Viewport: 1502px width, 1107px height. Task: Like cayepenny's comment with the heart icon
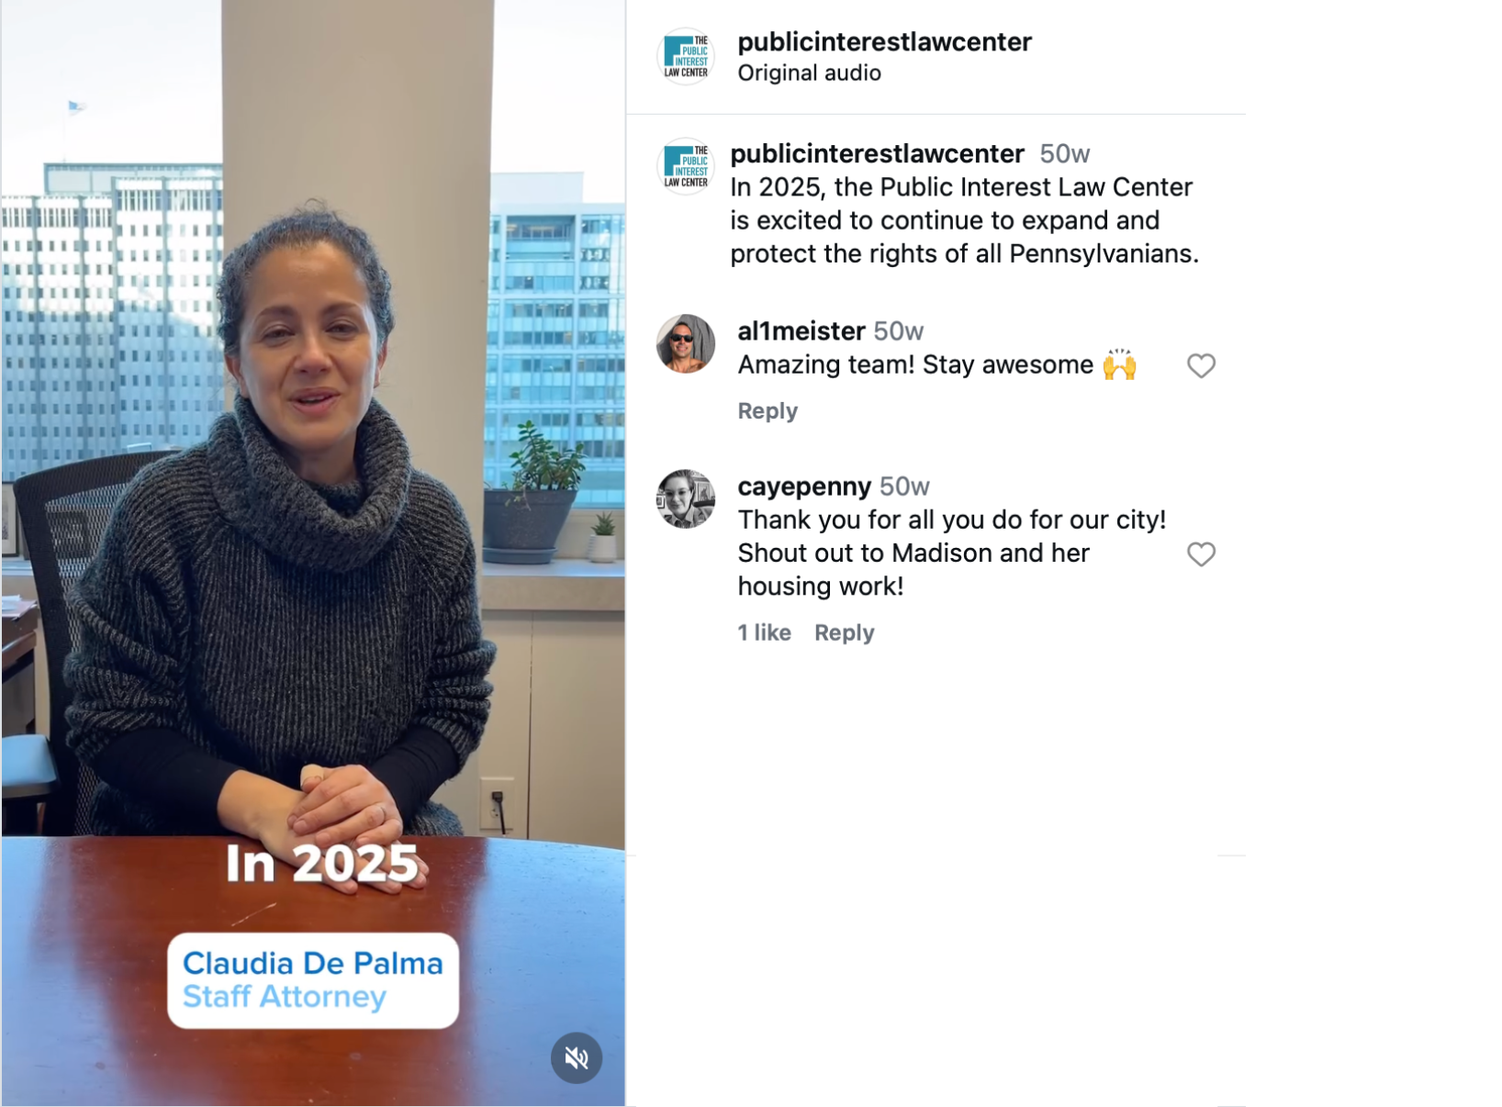coord(1201,553)
